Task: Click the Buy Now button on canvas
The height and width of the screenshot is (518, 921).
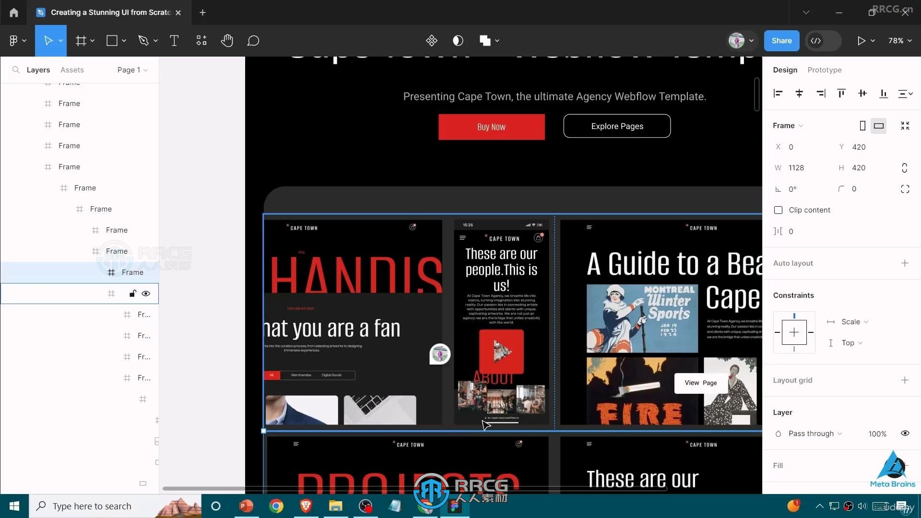Action: [x=491, y=127]
